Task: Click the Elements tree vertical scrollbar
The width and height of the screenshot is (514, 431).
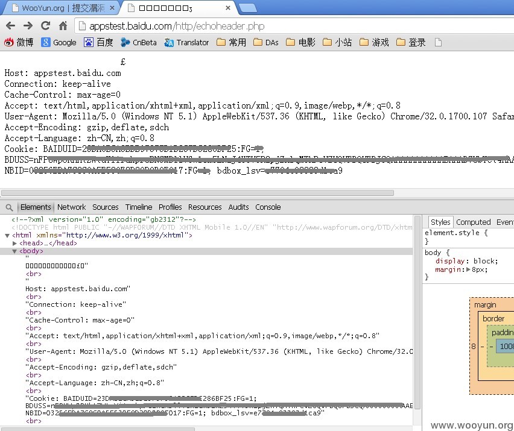Action: click(x=417, y=312)
